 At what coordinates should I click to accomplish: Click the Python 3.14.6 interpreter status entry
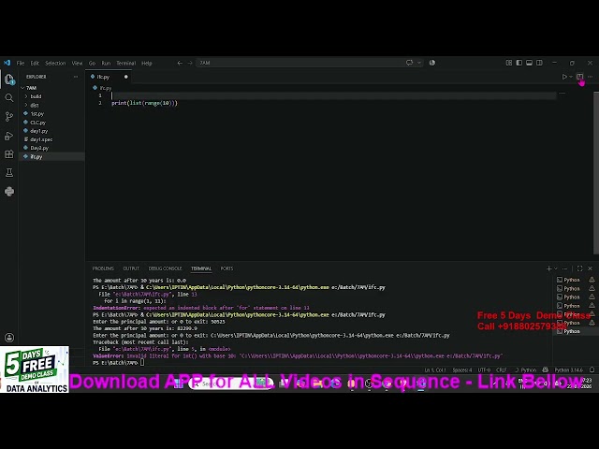568,370
